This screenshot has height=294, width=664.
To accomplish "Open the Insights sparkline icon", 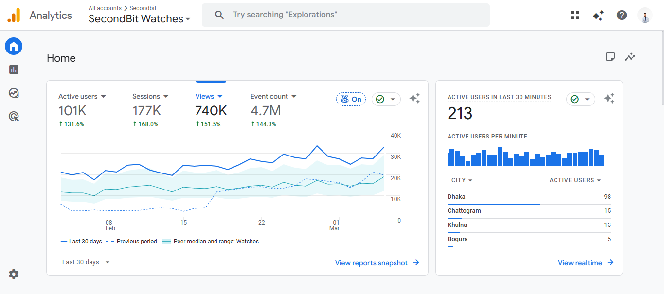I will click(x=630, y=57).
